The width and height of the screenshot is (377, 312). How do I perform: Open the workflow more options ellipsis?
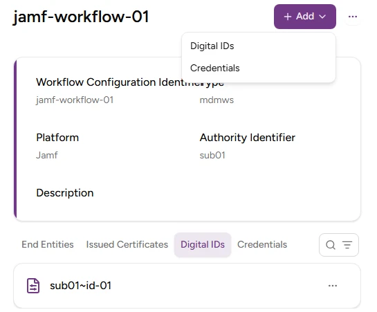click(x=353, y=17)
